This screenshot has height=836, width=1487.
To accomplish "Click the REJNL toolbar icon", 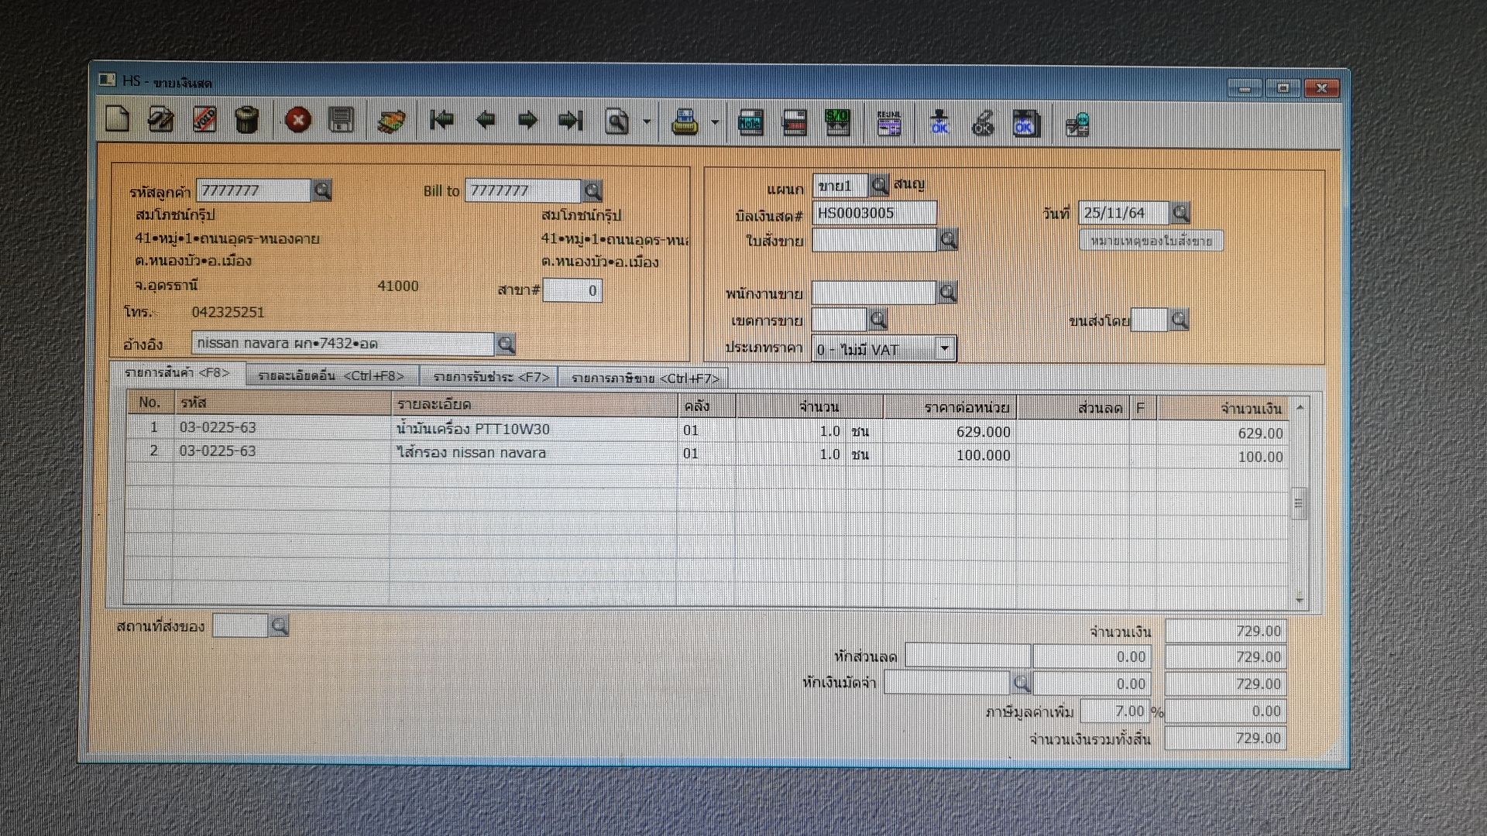I will 889,123.
